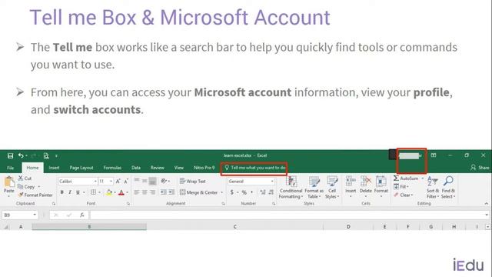Click the Insert Function fx icon
This screenshot has height=277, width=492.
[x=82, y=215]
